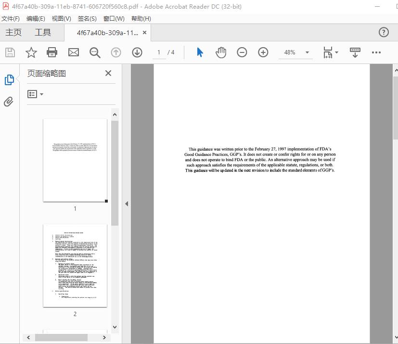Go to next page arrow

coord(137,52)
